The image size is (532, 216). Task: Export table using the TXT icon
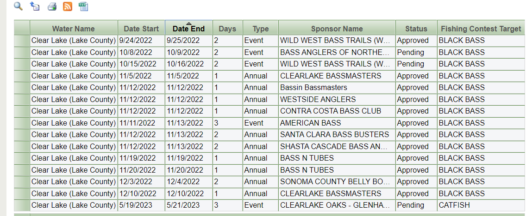(83, 6)
